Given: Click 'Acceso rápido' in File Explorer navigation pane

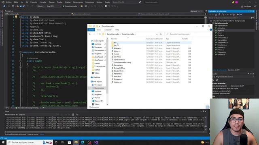Looking at the screenshot, I should [x=98, y=41].
